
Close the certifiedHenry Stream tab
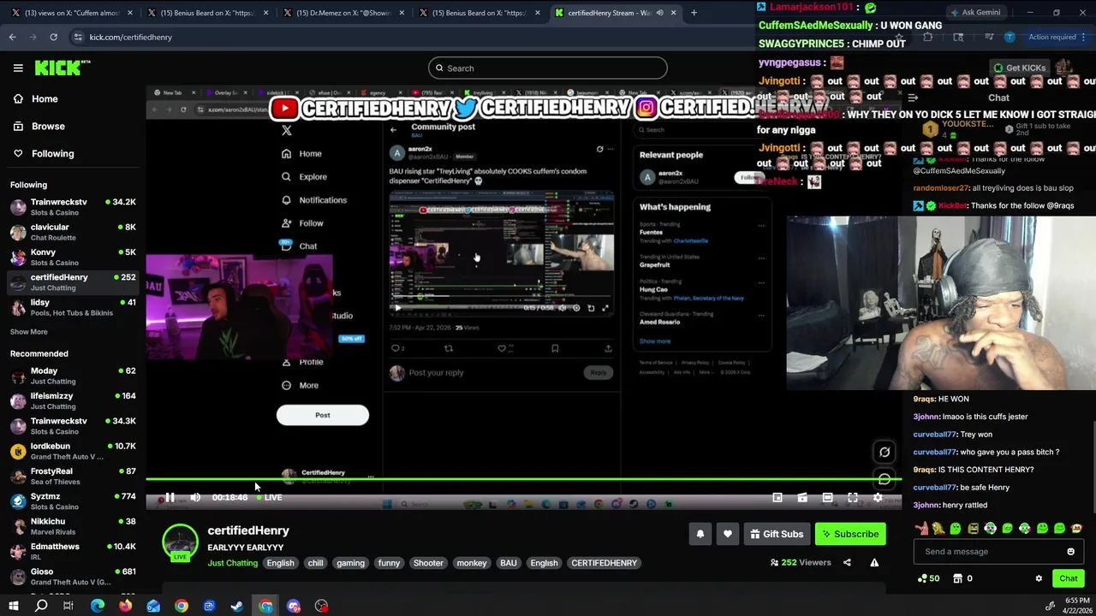673,13
